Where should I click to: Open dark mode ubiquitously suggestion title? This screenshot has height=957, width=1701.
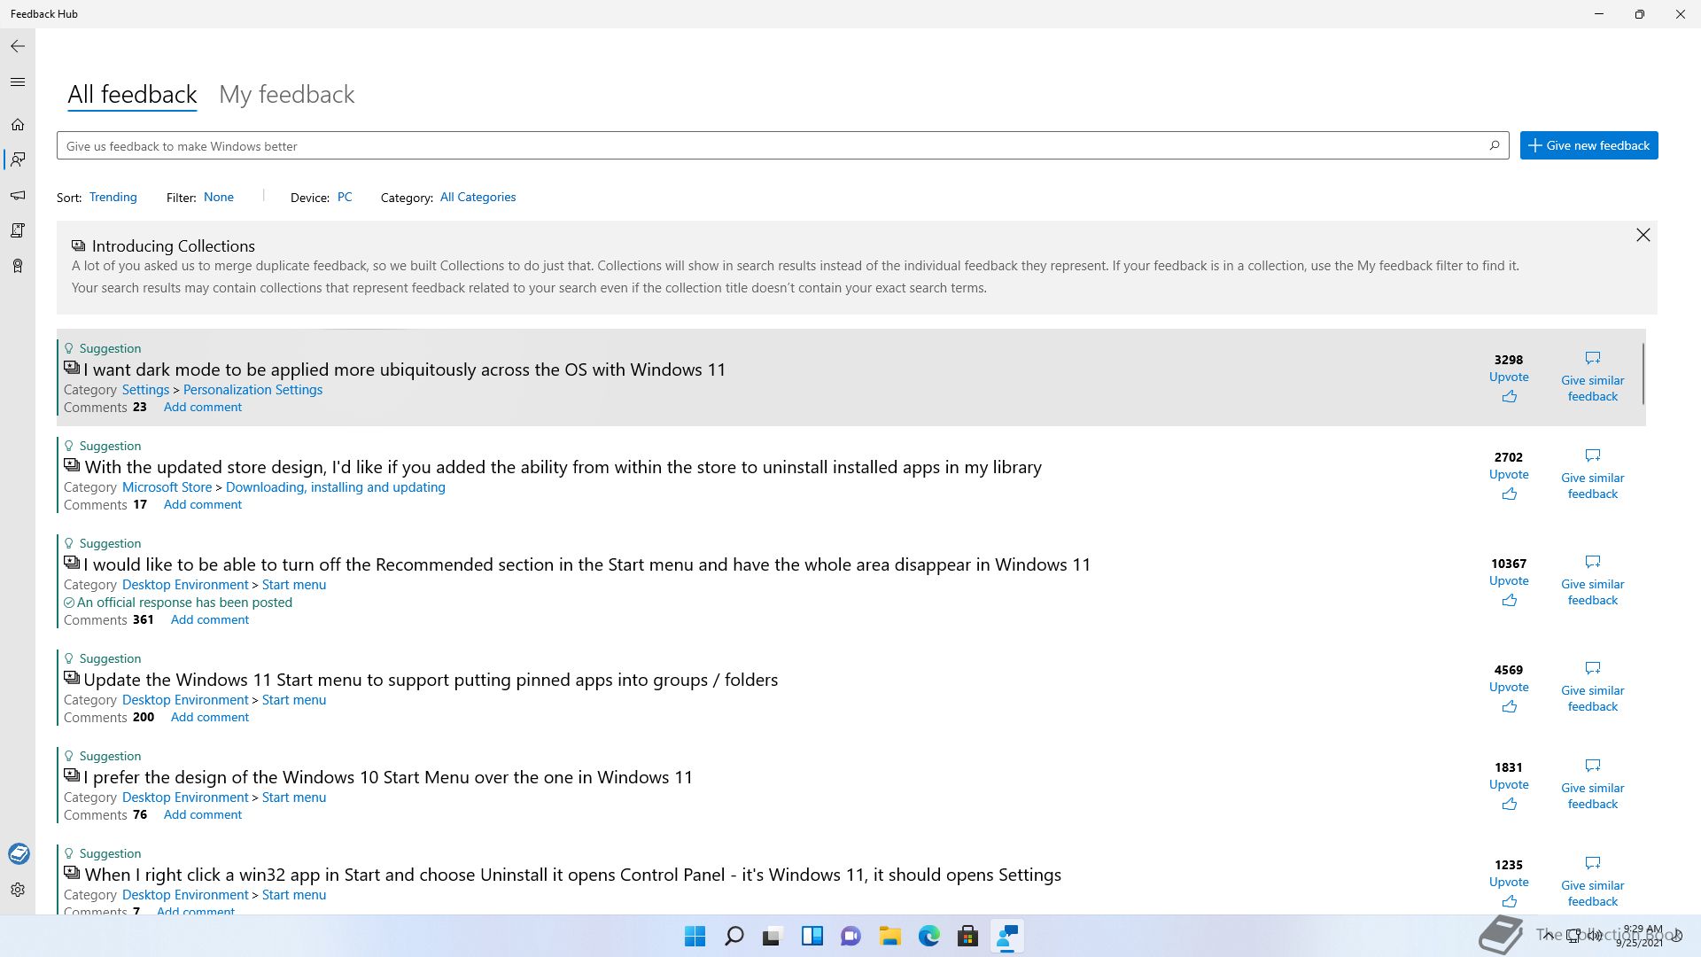(x=404, y=370)
